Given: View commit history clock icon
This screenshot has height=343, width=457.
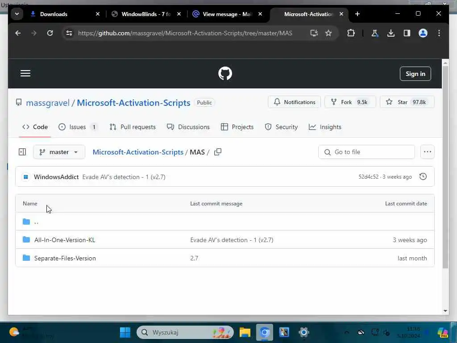Looking at the screenshot, I should coord(423,177).
